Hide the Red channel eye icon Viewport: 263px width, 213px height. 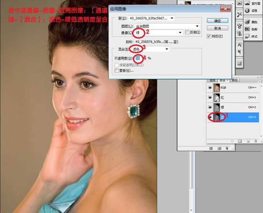(x=210, y=97)
